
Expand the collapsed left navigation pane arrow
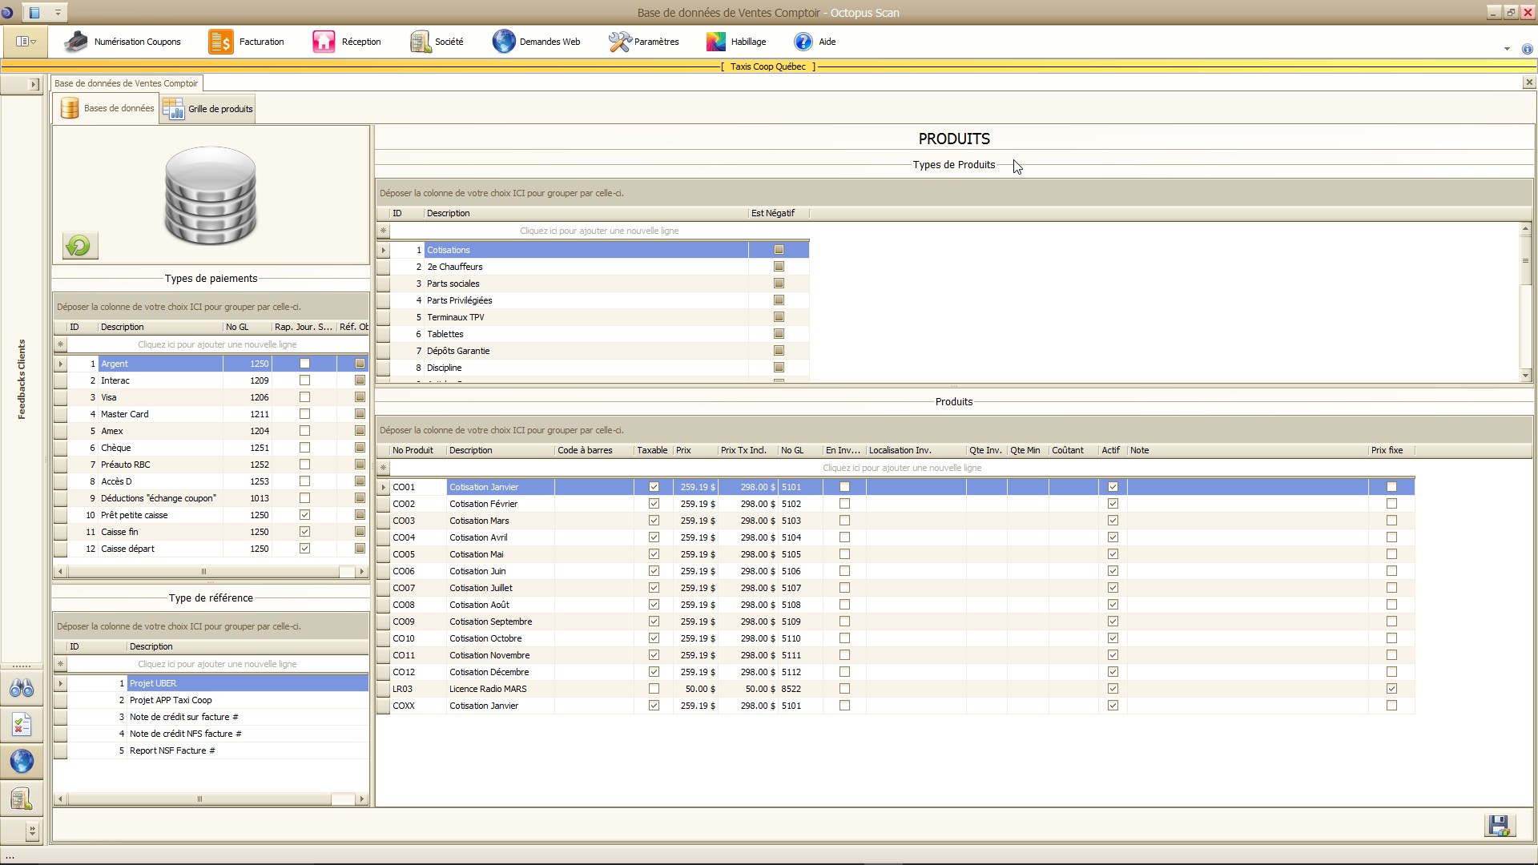pos(33,84)
